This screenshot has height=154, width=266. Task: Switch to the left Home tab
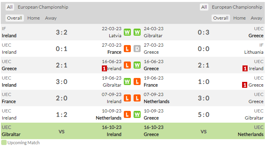tap(34, 18)
